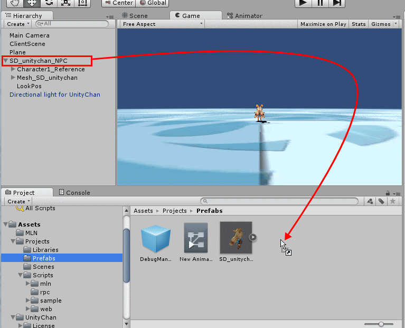The height and width of the screenshot is (328, 405).
Task: Select All Scripts favorite search
Action: tap(36, 208)
